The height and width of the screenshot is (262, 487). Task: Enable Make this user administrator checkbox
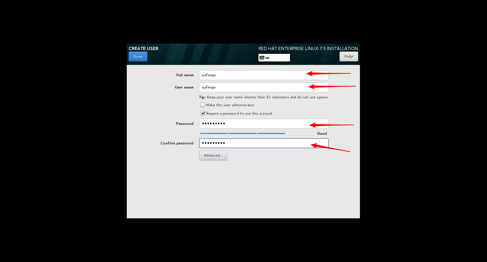[x=203, y=105]
